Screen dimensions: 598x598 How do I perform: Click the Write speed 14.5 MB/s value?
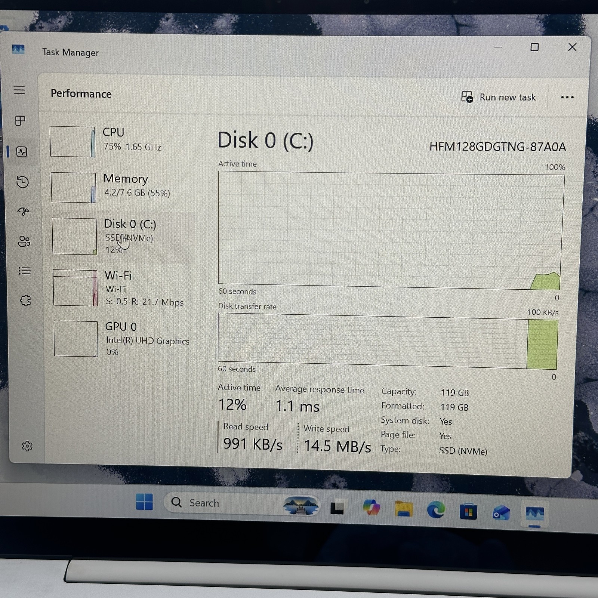pos(337,446)
